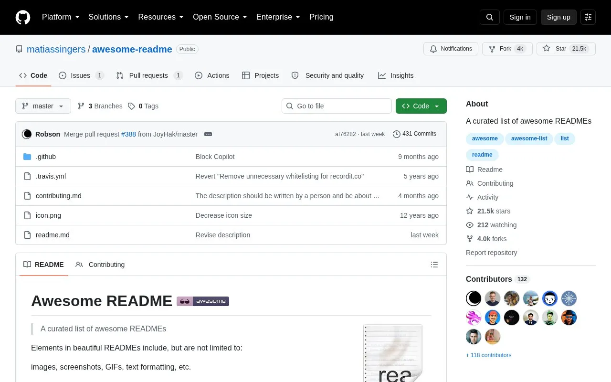Switch to the Contributing file tab

coord(100,265)
